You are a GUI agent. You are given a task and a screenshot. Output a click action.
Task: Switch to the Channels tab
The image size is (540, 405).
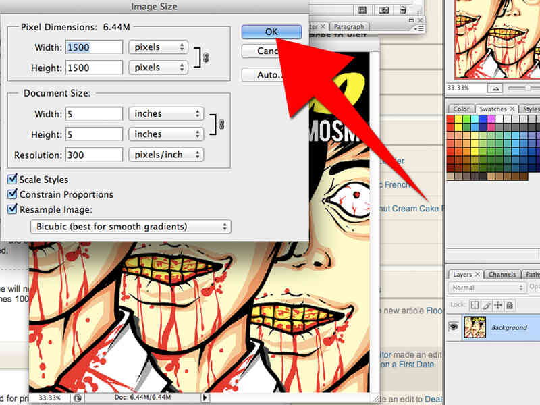coord(502,275)
